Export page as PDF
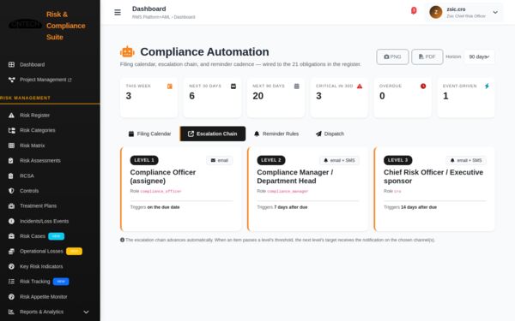This screenshot has width=515, height=321. coord(427,56)
